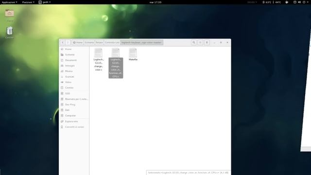The width and height of the screenshot is (311, 175).
Task: Select Esplora rete in the sidebar
Action: click(74, 122)
